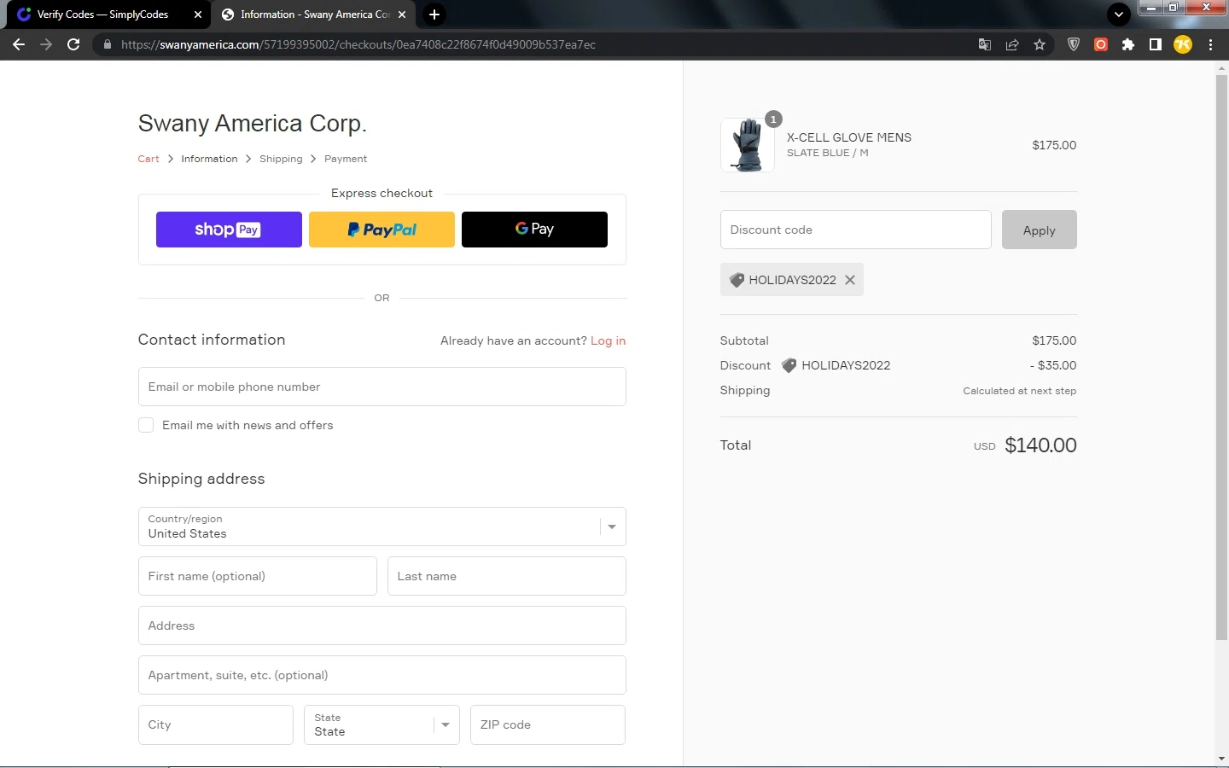The image size is (1229, 768).
Task: Click Calculated at next step text
Action: [1020, 391]
